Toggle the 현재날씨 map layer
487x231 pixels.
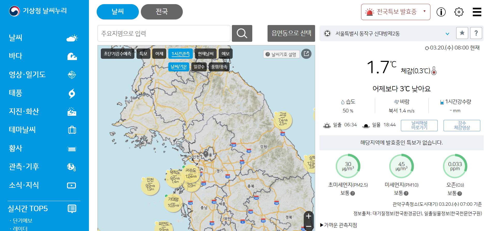pyautogui.click(x=206, y=54)
